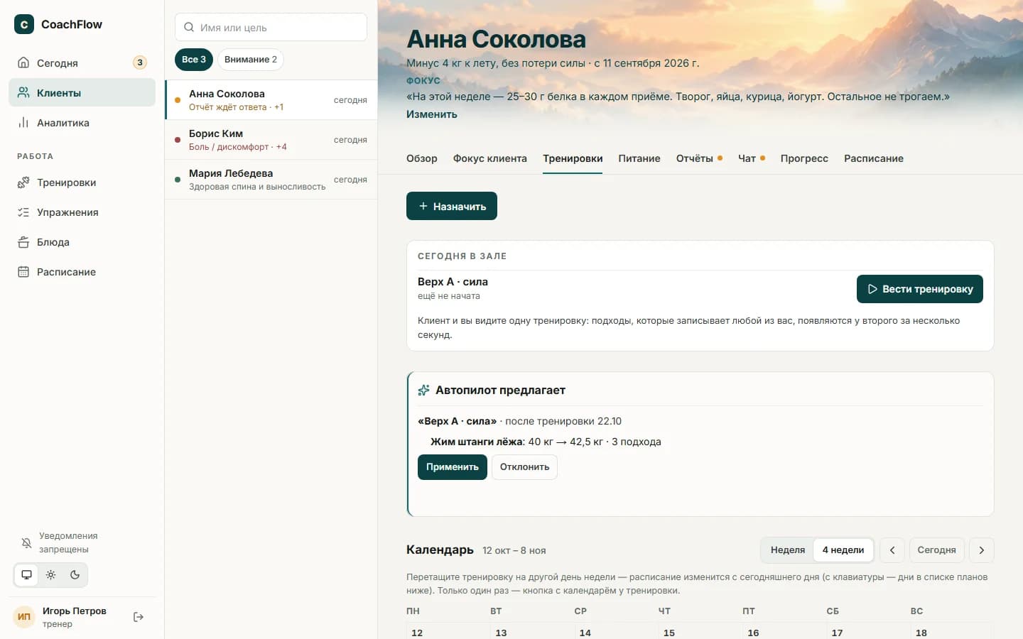Jump calendar to Сегодня

(936, 550)
